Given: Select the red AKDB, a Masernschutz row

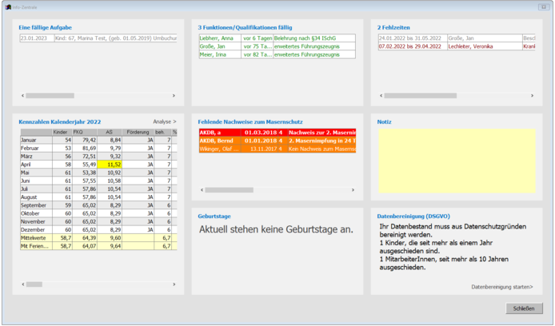Looking at the screenshot, I should coord(277,132).
